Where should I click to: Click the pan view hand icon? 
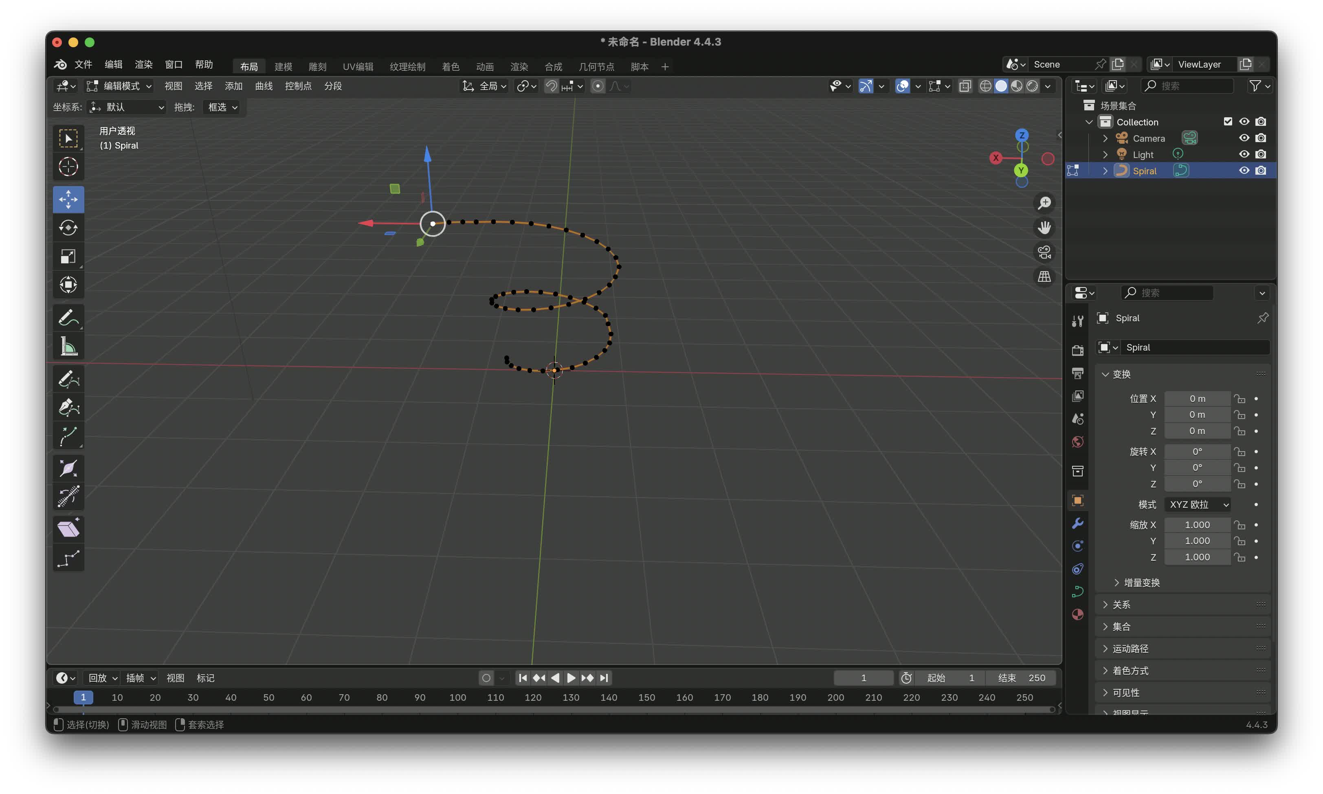pyautogui.click(x=1044, y=227)
